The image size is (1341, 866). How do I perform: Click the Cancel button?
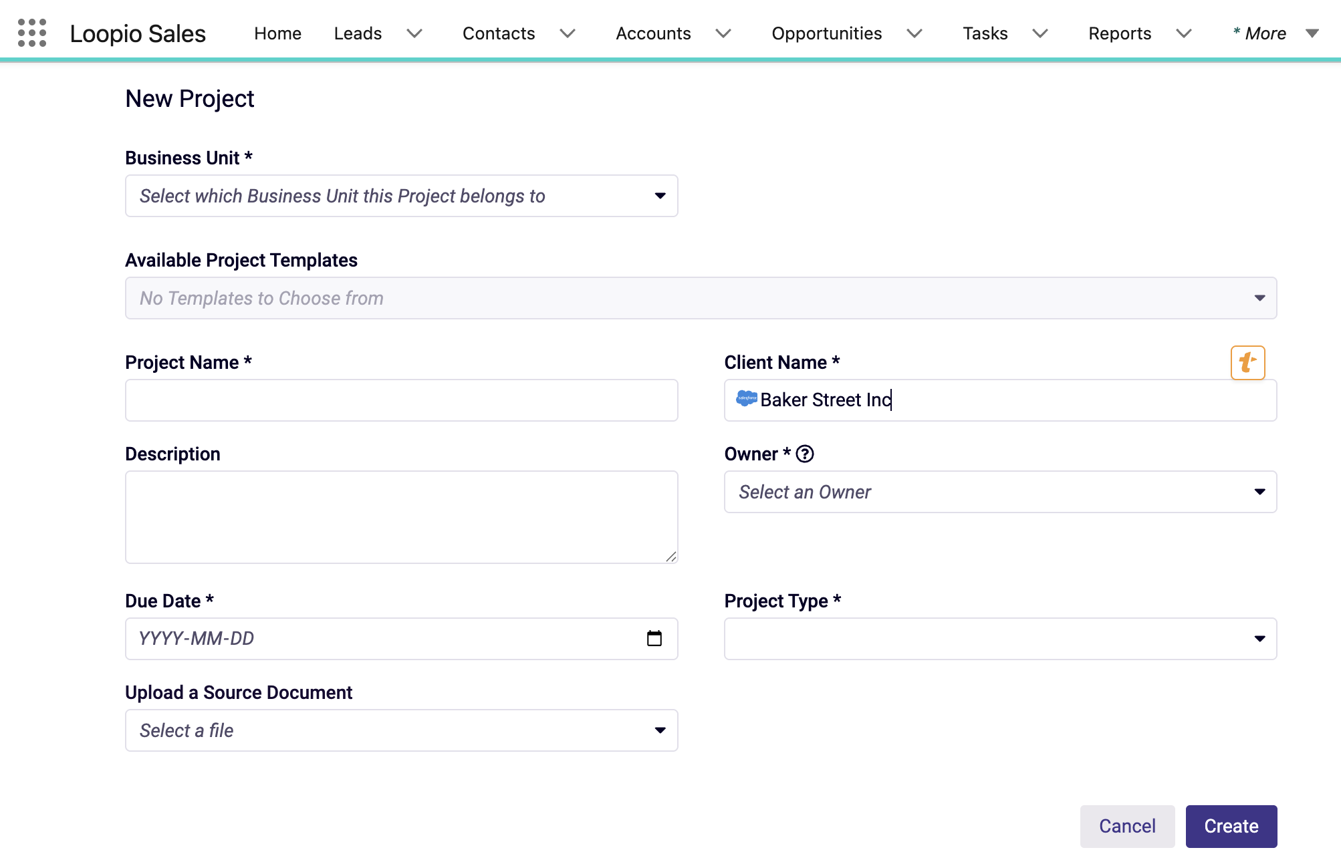coord(1127,827)
